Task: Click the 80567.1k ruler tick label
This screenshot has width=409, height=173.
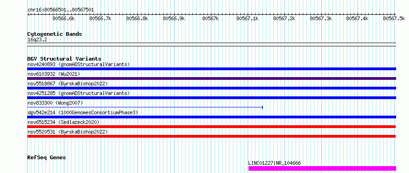Action: pos(247,18)
